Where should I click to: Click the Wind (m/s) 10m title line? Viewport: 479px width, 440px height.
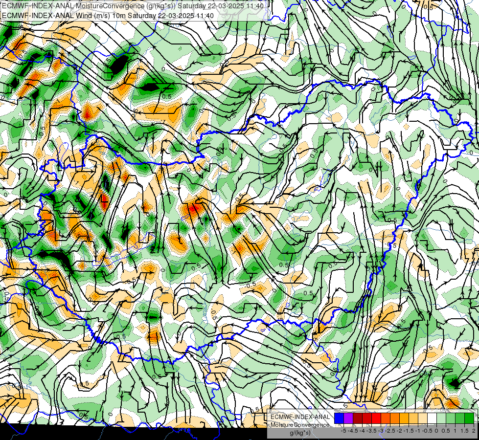tap(108, 15)
